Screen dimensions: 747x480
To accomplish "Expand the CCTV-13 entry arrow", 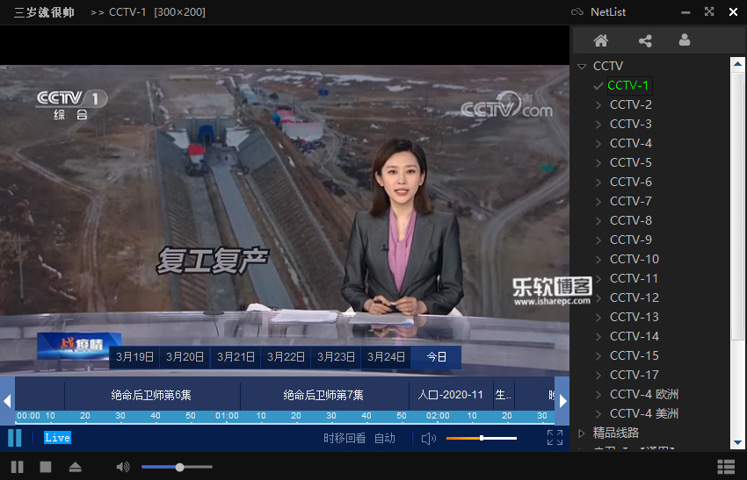I will pyautogui.click(x=598, y=318).
